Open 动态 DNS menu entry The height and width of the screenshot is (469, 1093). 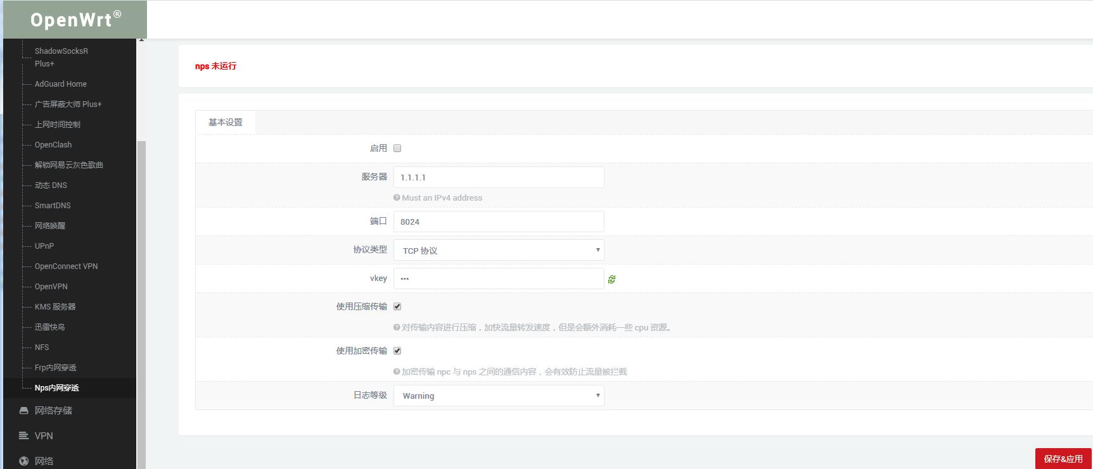[x=51, y=185]
